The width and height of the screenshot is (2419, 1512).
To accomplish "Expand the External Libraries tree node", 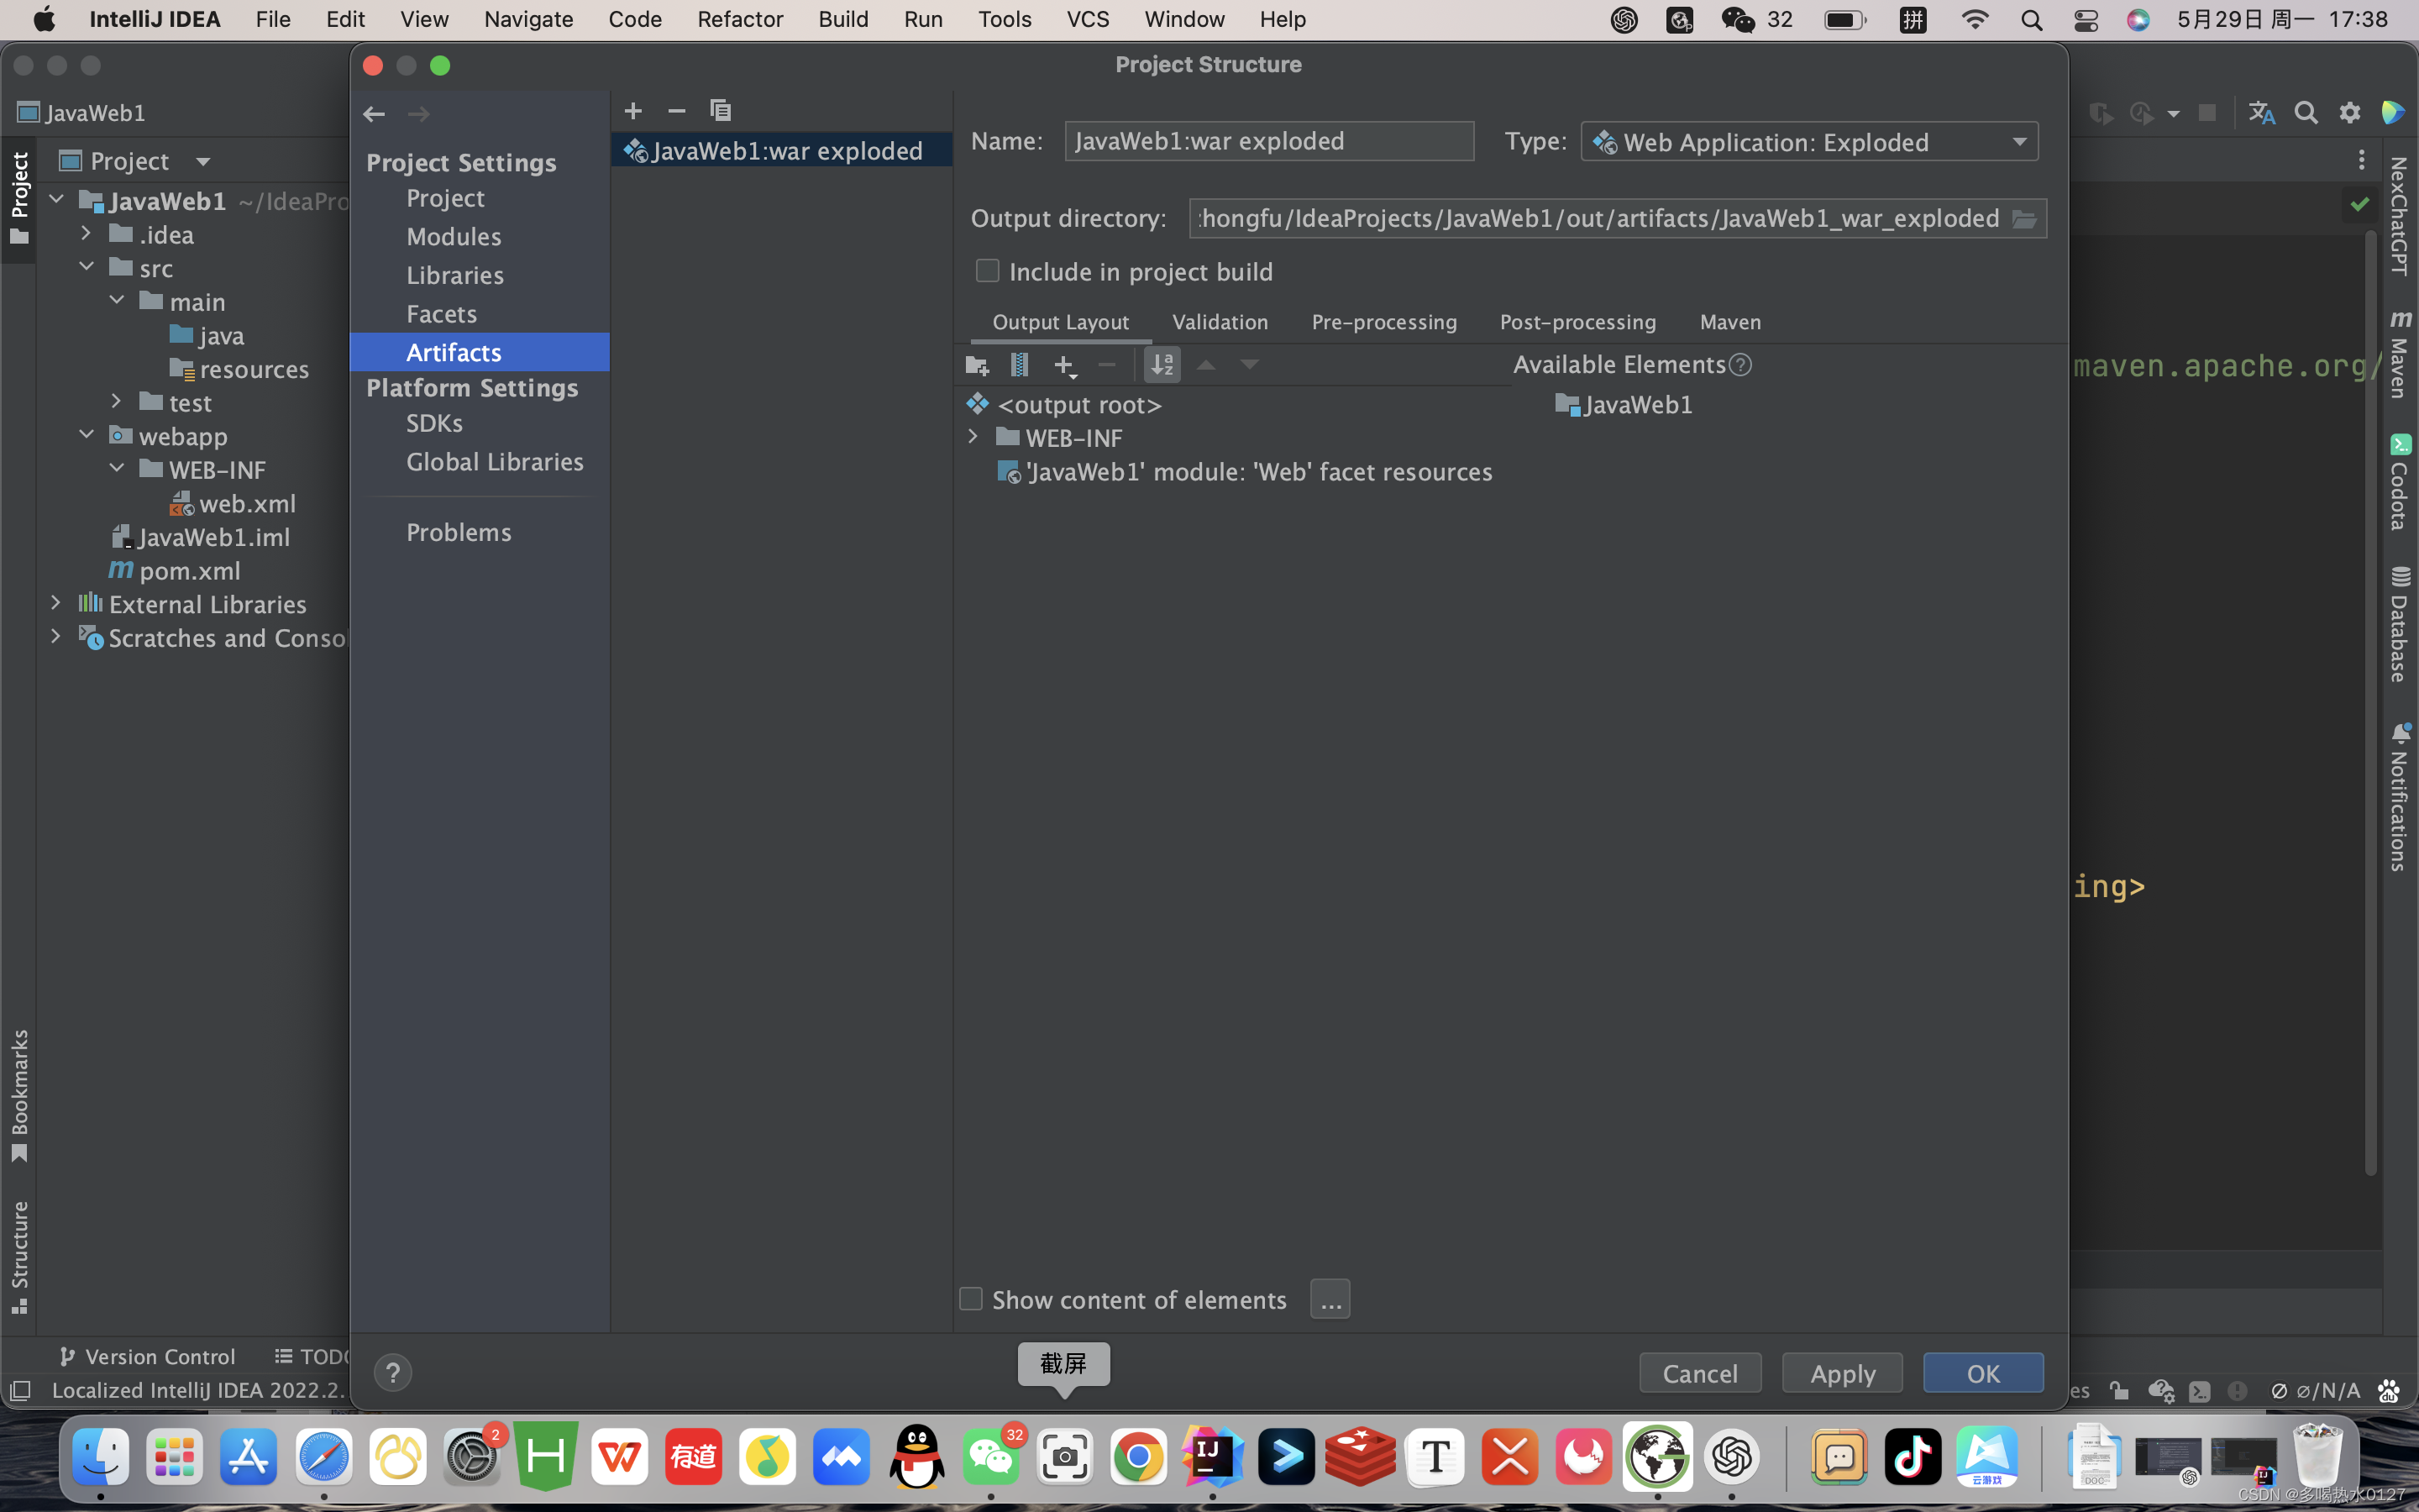I will 56,603.
